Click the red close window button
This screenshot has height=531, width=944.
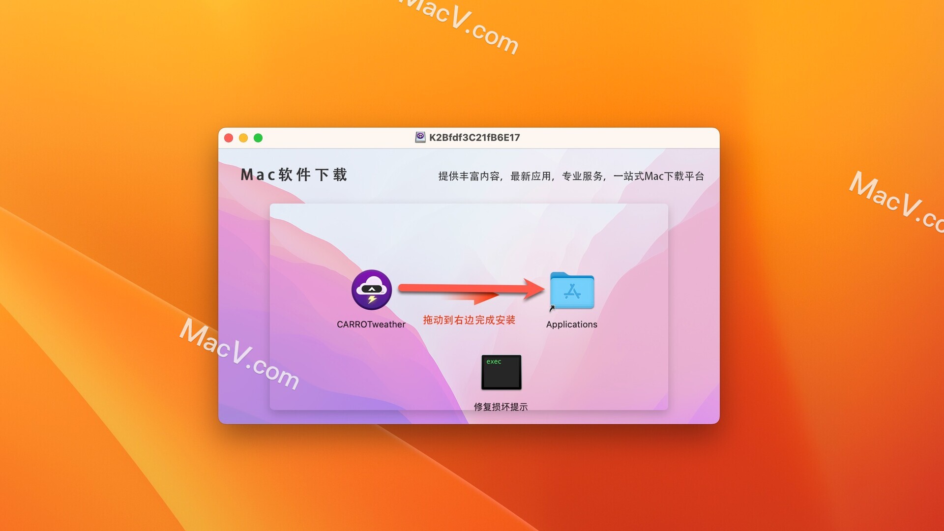coord(229,138)
